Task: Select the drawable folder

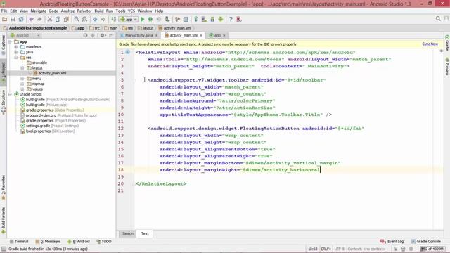Action: 39,63
